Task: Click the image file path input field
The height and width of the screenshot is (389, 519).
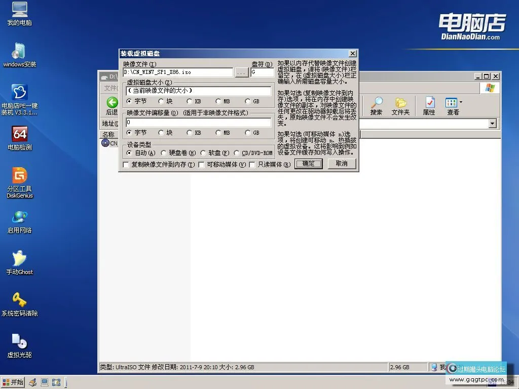Action: point(177,72)
